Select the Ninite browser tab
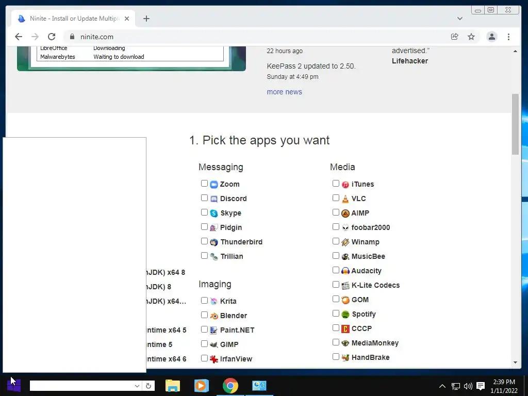 click(73, 19)
